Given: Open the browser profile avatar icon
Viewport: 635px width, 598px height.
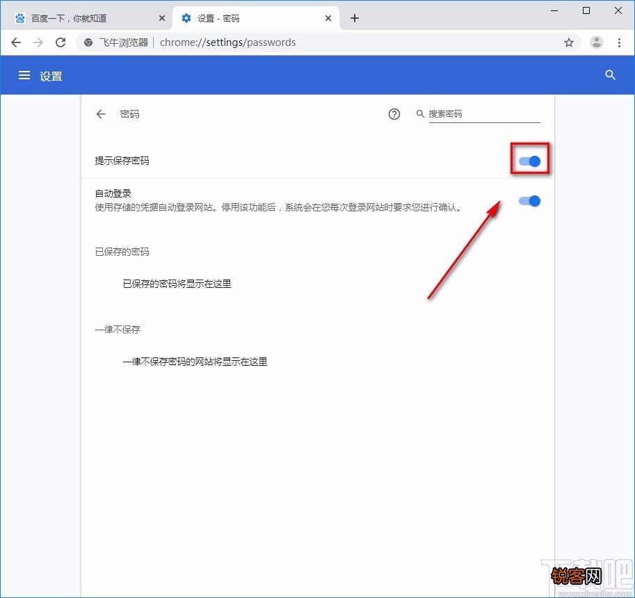Looking at the screenshot, I should point(597,42).
